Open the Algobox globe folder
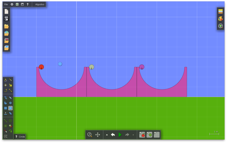The image size is (227, 143). click(x=6, y=33)
